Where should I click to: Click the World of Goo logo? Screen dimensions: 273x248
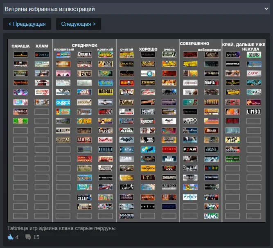point(232,140)
